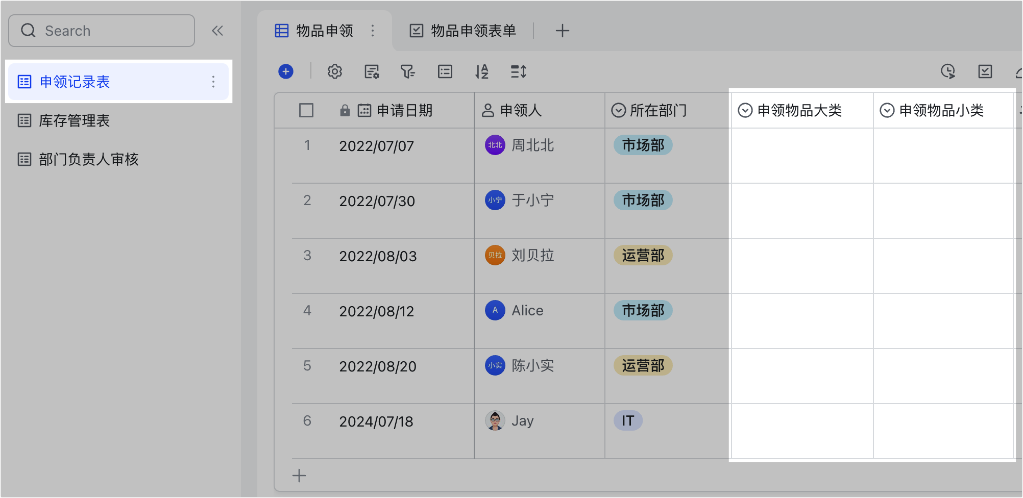1023x498 pixels.
Task: Click the 运营部 tag for 刘贝拉
Action: point(643,255)
